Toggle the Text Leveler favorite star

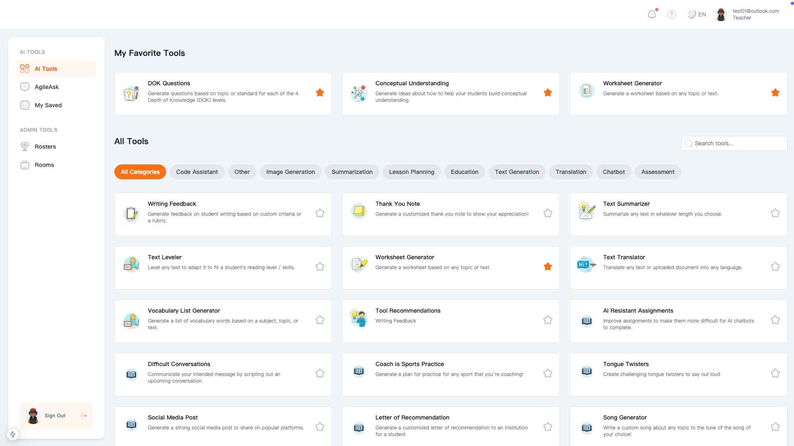pos(320,267)
